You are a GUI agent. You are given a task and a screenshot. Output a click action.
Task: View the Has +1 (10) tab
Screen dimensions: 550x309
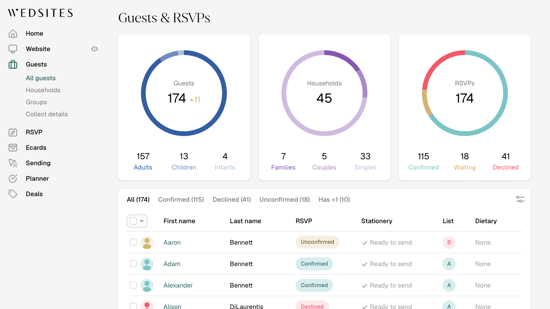pyautogui.click(x=334, y=200)
